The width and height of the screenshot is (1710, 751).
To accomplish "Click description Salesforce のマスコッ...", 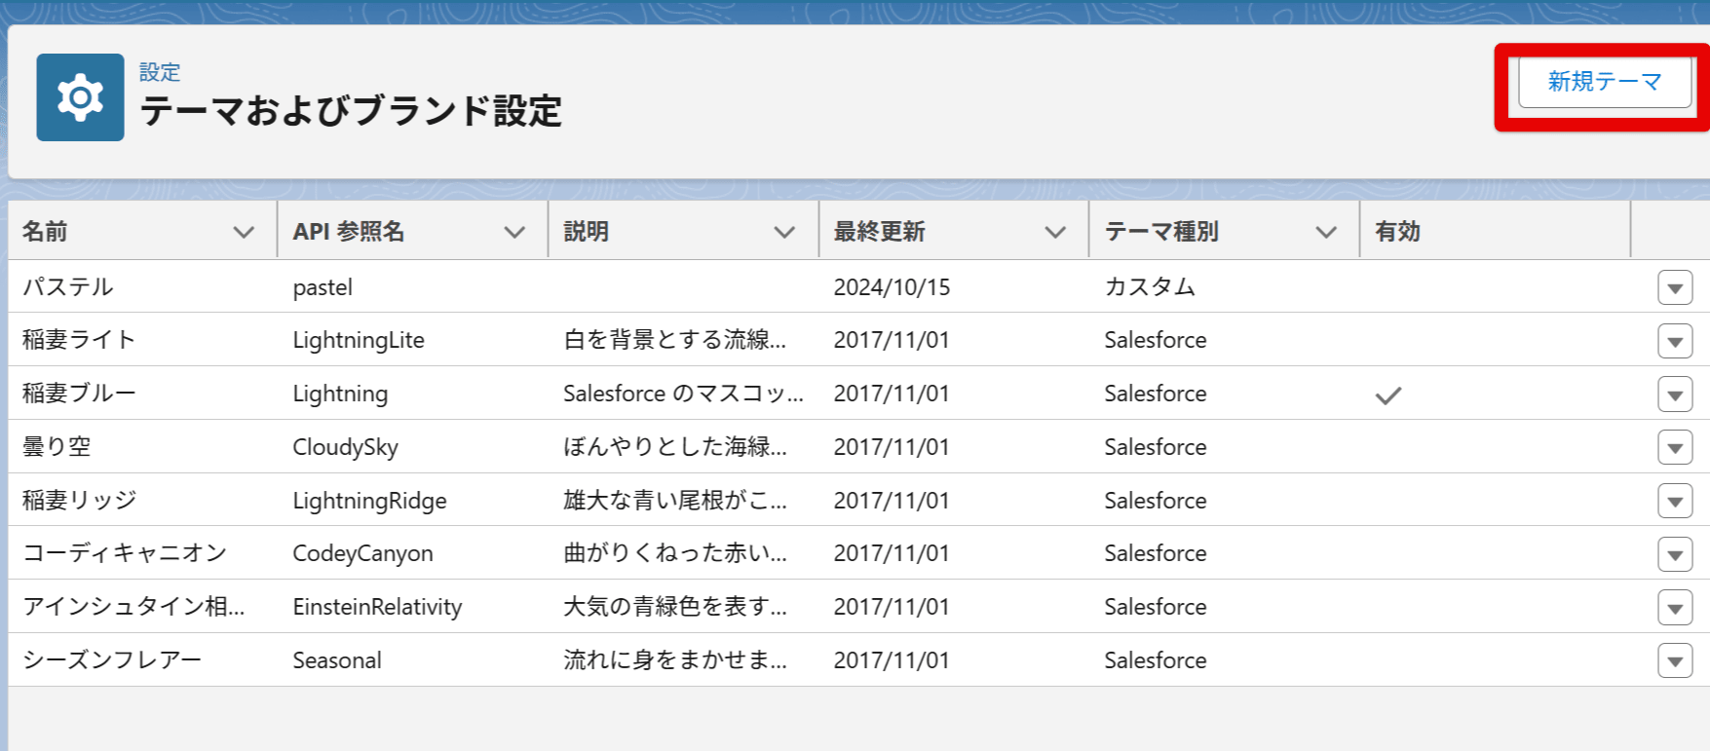I will (x=683, y=394).
